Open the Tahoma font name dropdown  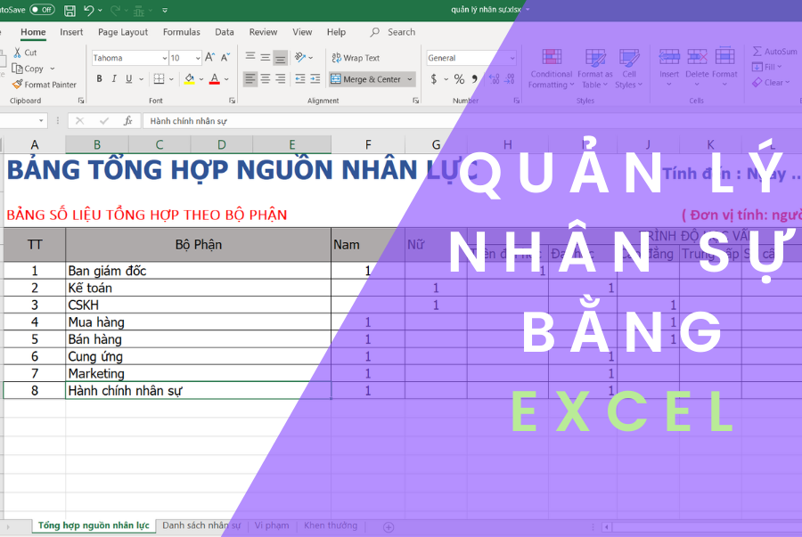pyautogui.click(x=165, y=58)
